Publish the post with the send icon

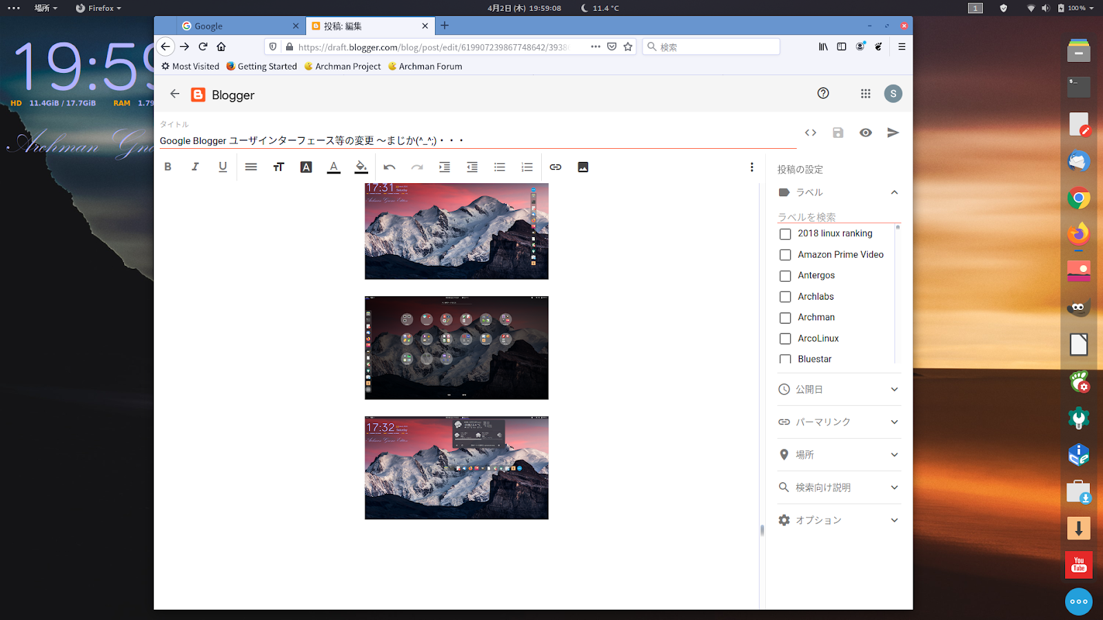(893, 132)
